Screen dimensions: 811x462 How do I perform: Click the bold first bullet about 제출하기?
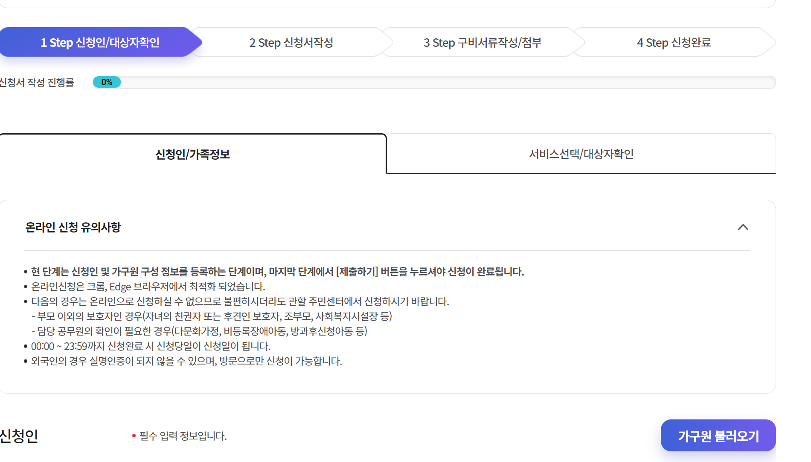pyautogui.click(x=277, y=272)
